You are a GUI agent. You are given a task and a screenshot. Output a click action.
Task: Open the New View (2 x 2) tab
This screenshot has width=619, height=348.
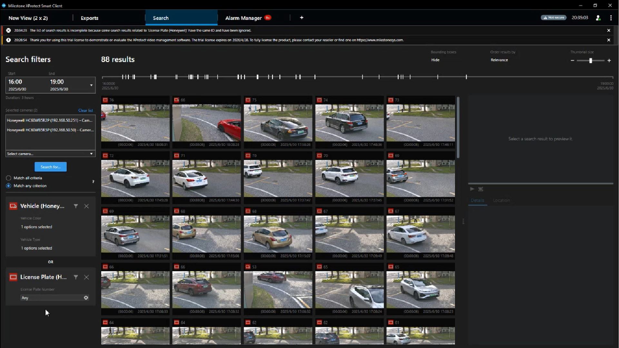tap(28, 18)
